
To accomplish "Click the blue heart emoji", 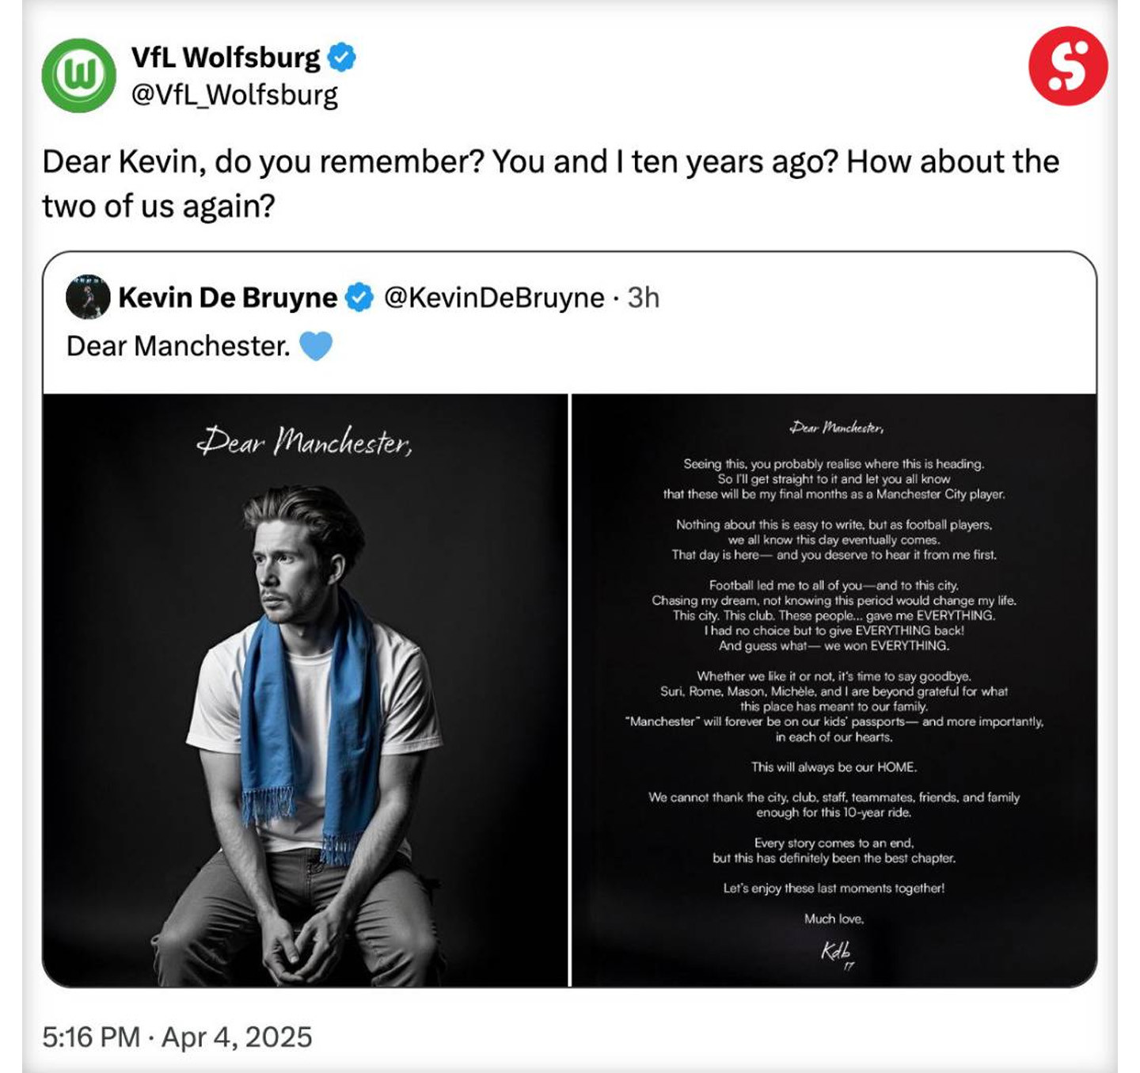I will (316, 346).
